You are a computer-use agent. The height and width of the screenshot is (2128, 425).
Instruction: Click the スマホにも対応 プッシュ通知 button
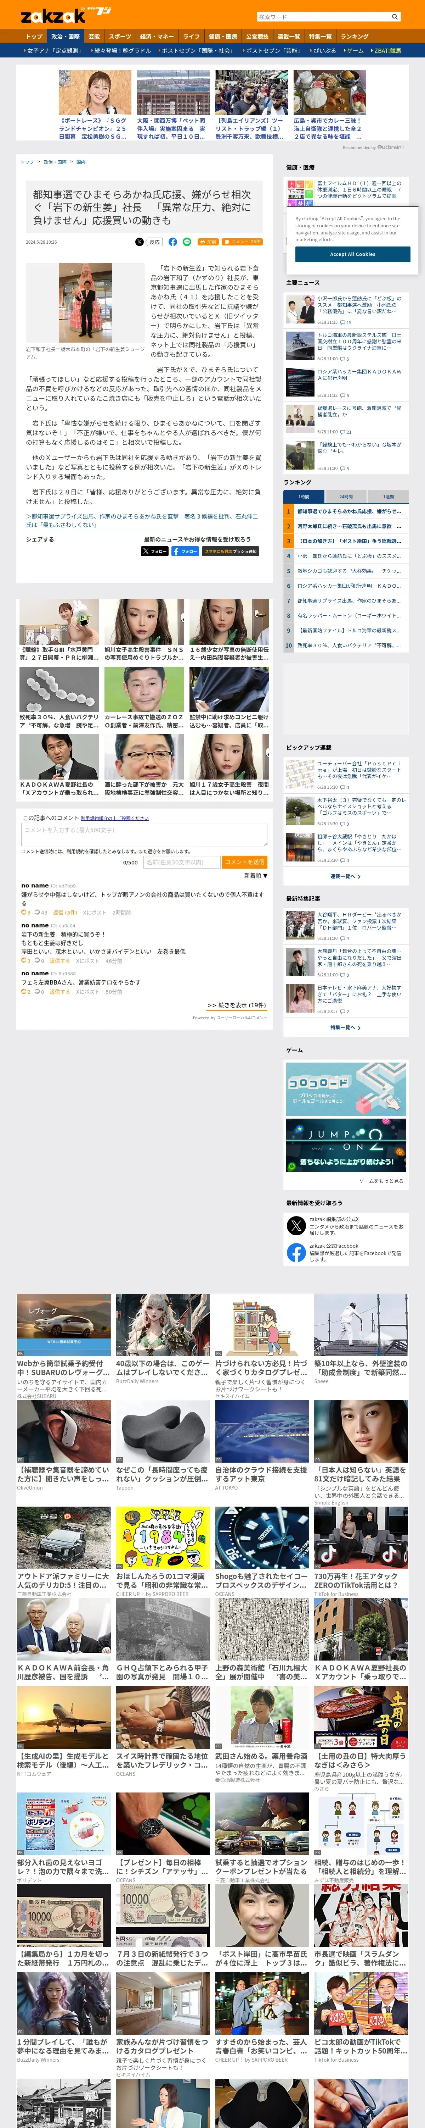point(230,551)
